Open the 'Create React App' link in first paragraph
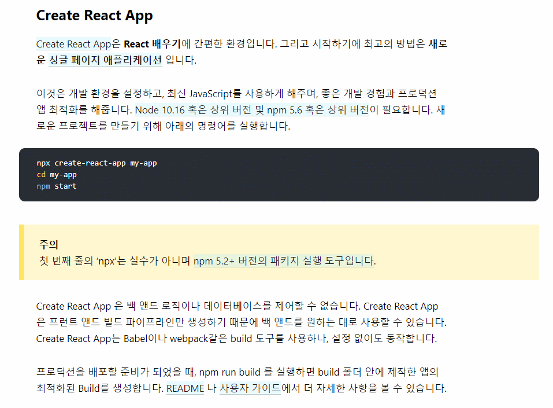This screenshot has height=408, width=553. [73, 44]
